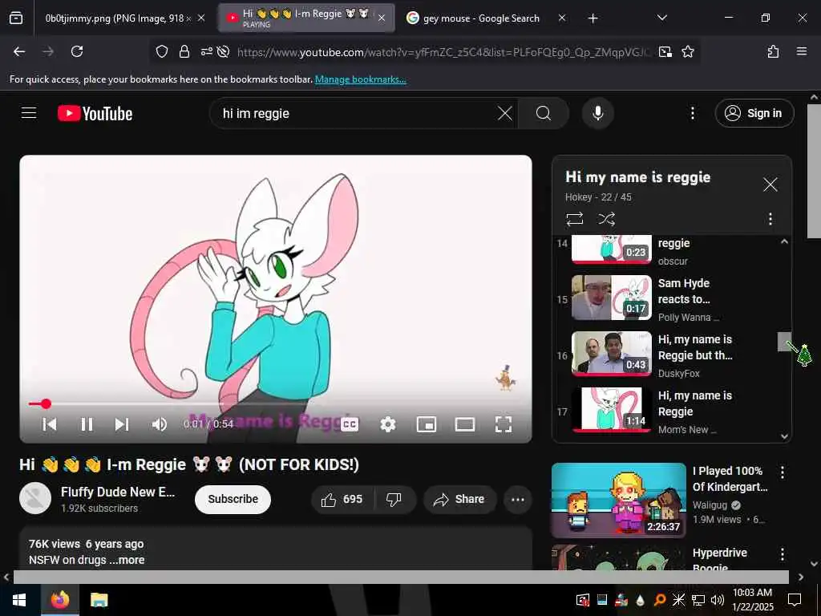The image size is (821, 616).
Task: Go to the YouTube home logo
Action: point(95,113)
